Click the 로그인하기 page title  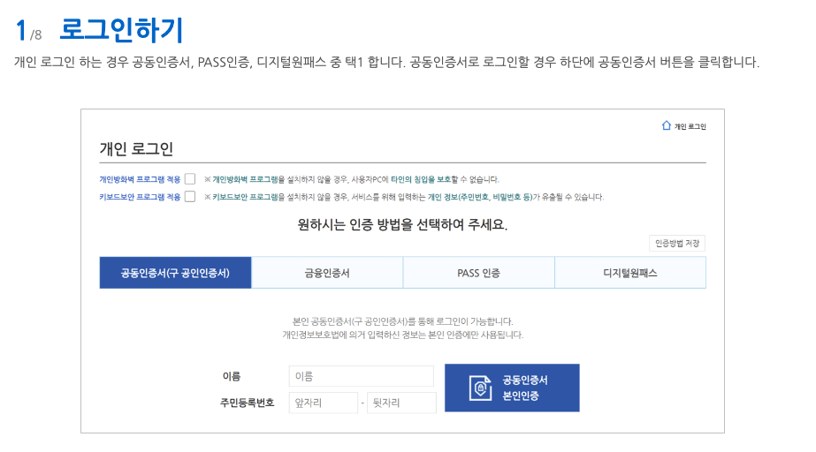coord(121,30)
